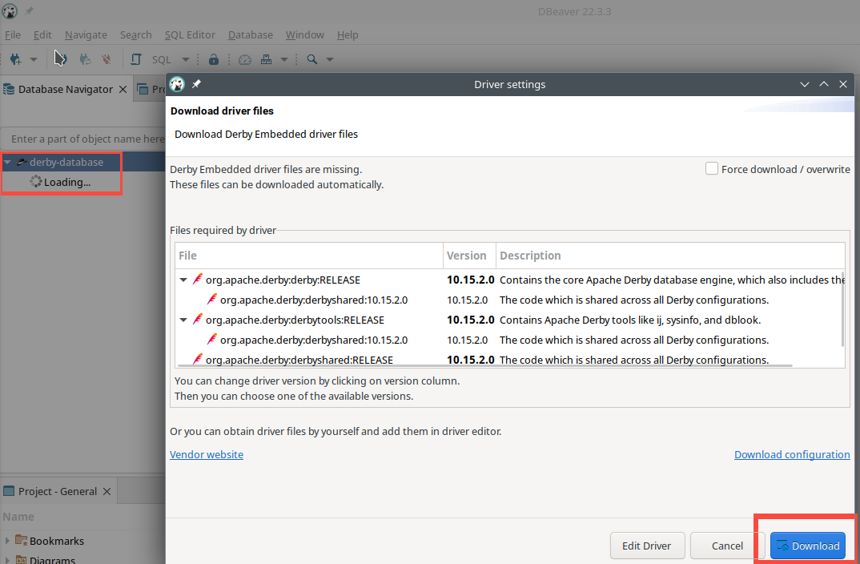Select org.apache.derby:derbyshared:RELEASE file row
This screenshot has height=564, width=860.
(x=299, y=360)
